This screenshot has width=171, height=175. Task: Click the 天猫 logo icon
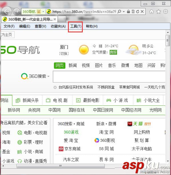pyautogui.click(x=130, y=124)
